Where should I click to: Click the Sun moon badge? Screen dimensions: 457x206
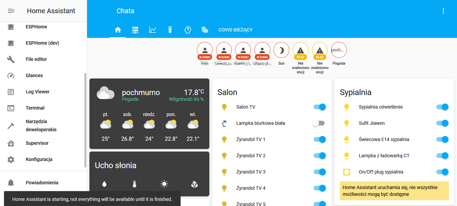tap(281, 50)
